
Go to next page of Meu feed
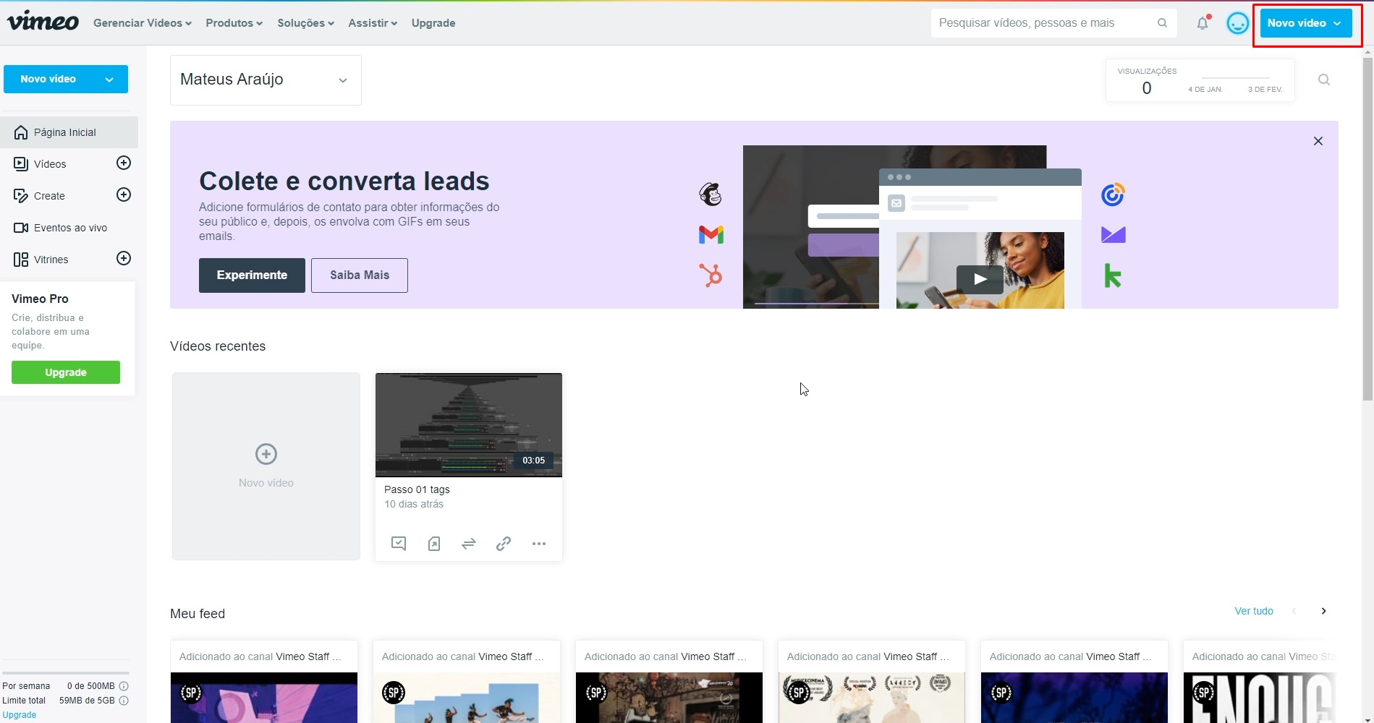coord(1323,611)
